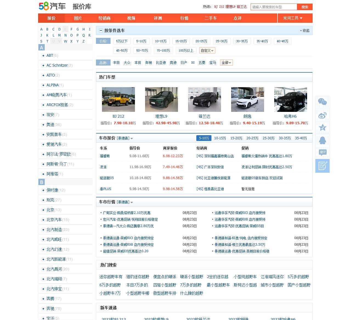Click the 建议 suggestion bubble icon
The height and width of the screenshot is (320, 351).
[x=322, y=152]
